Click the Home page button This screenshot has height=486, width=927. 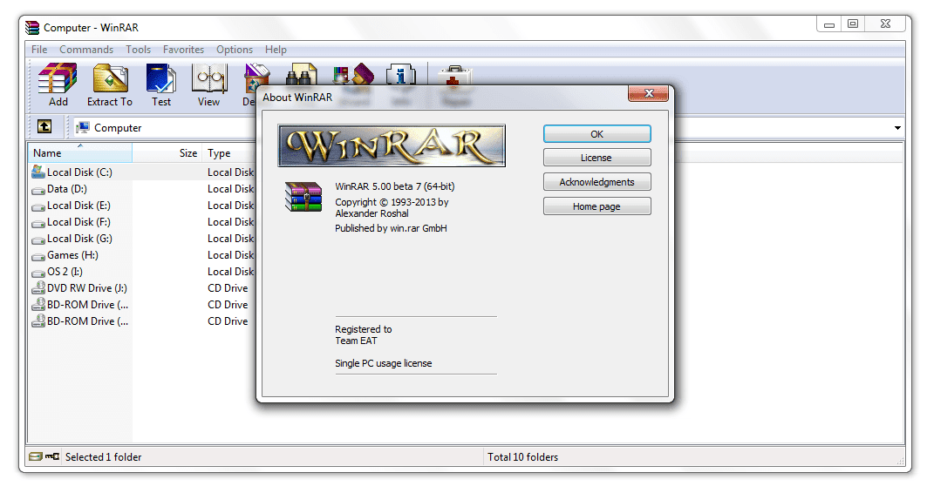(x=597, y=206)
